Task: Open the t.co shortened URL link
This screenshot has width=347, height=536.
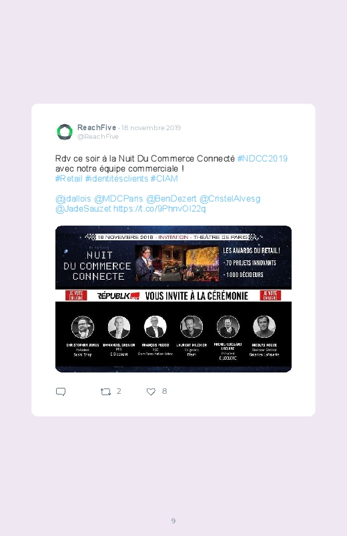Action: pos(159,208)
